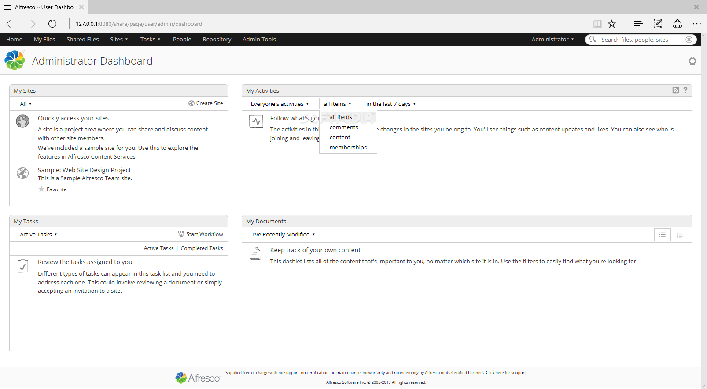Screen dimensions: 707x389
Task: Open browser reading view icon
Action: (x=597, y=24)
